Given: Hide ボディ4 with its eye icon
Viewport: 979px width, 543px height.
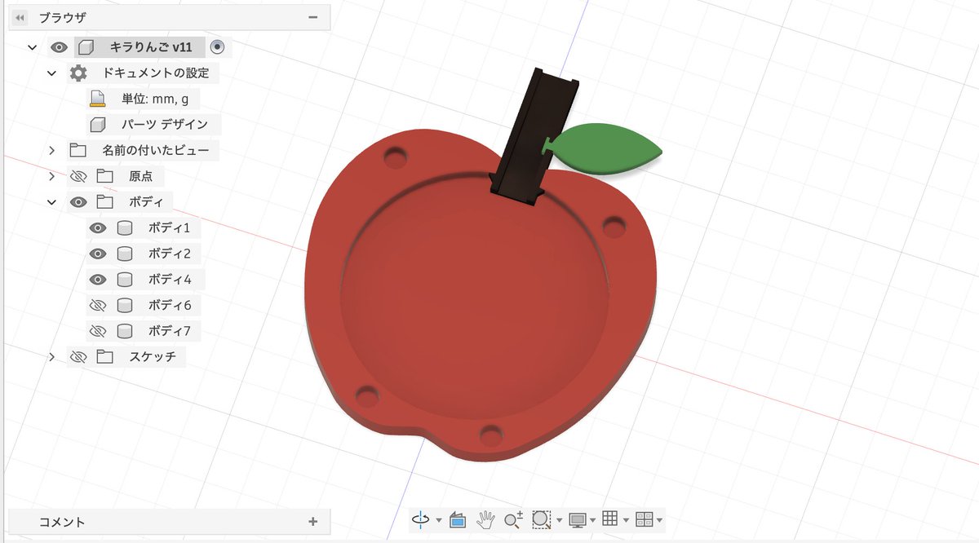Looking at the screenshot, I should [x=98, y=280].
